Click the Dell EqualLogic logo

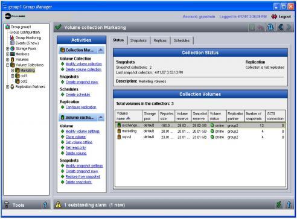[15, 16]
